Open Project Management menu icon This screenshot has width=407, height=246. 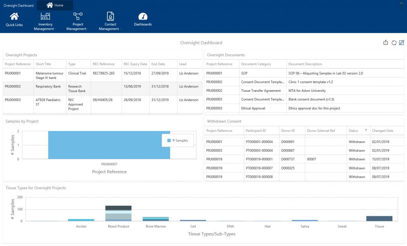click(78, 16)
